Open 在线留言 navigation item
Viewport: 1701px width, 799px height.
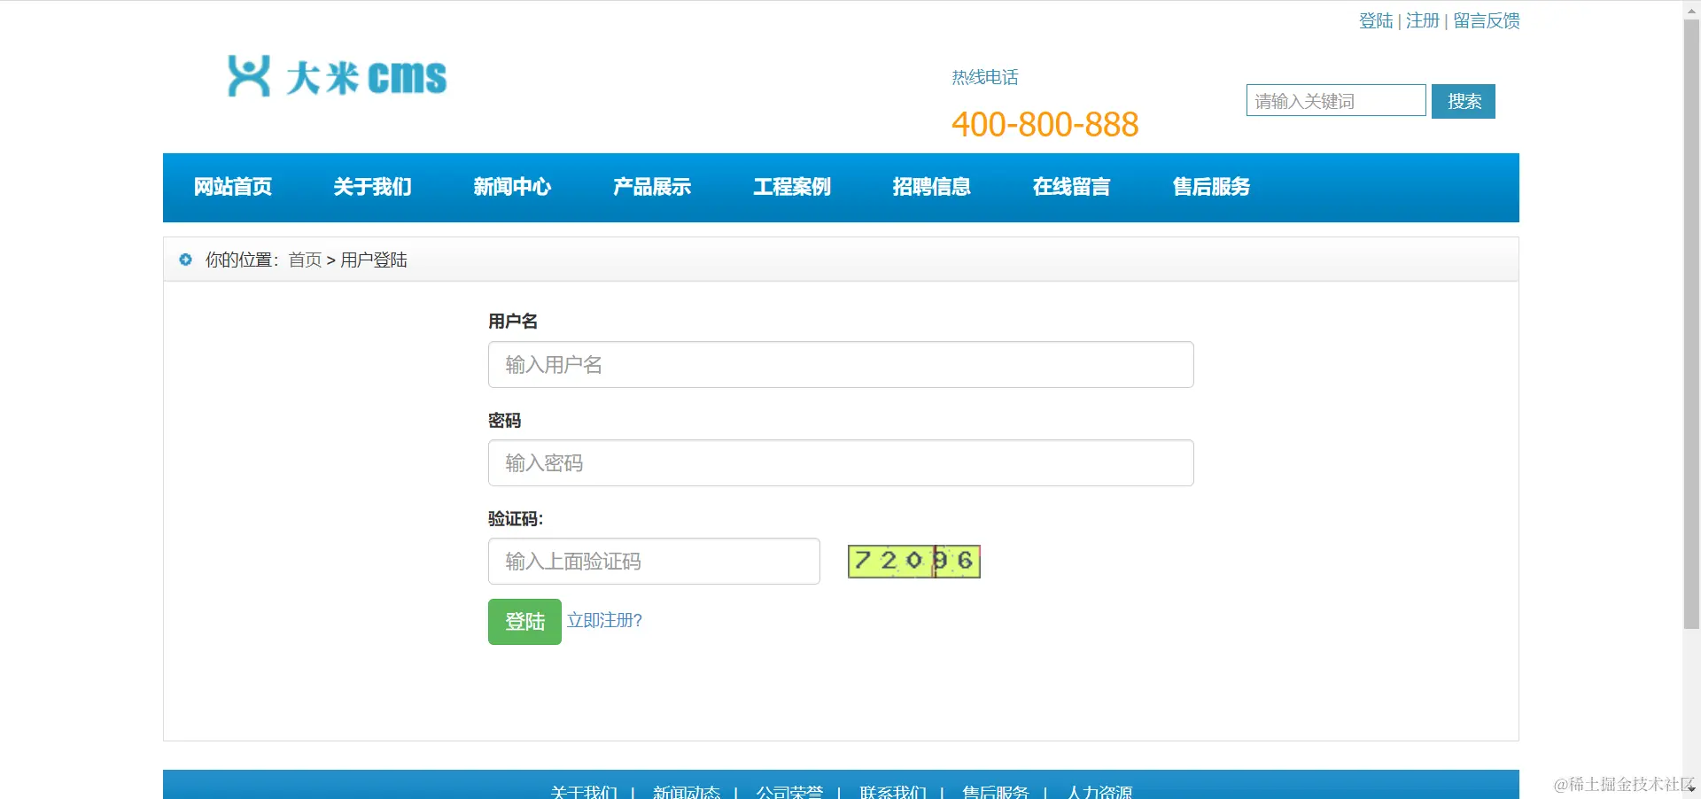1072,187
